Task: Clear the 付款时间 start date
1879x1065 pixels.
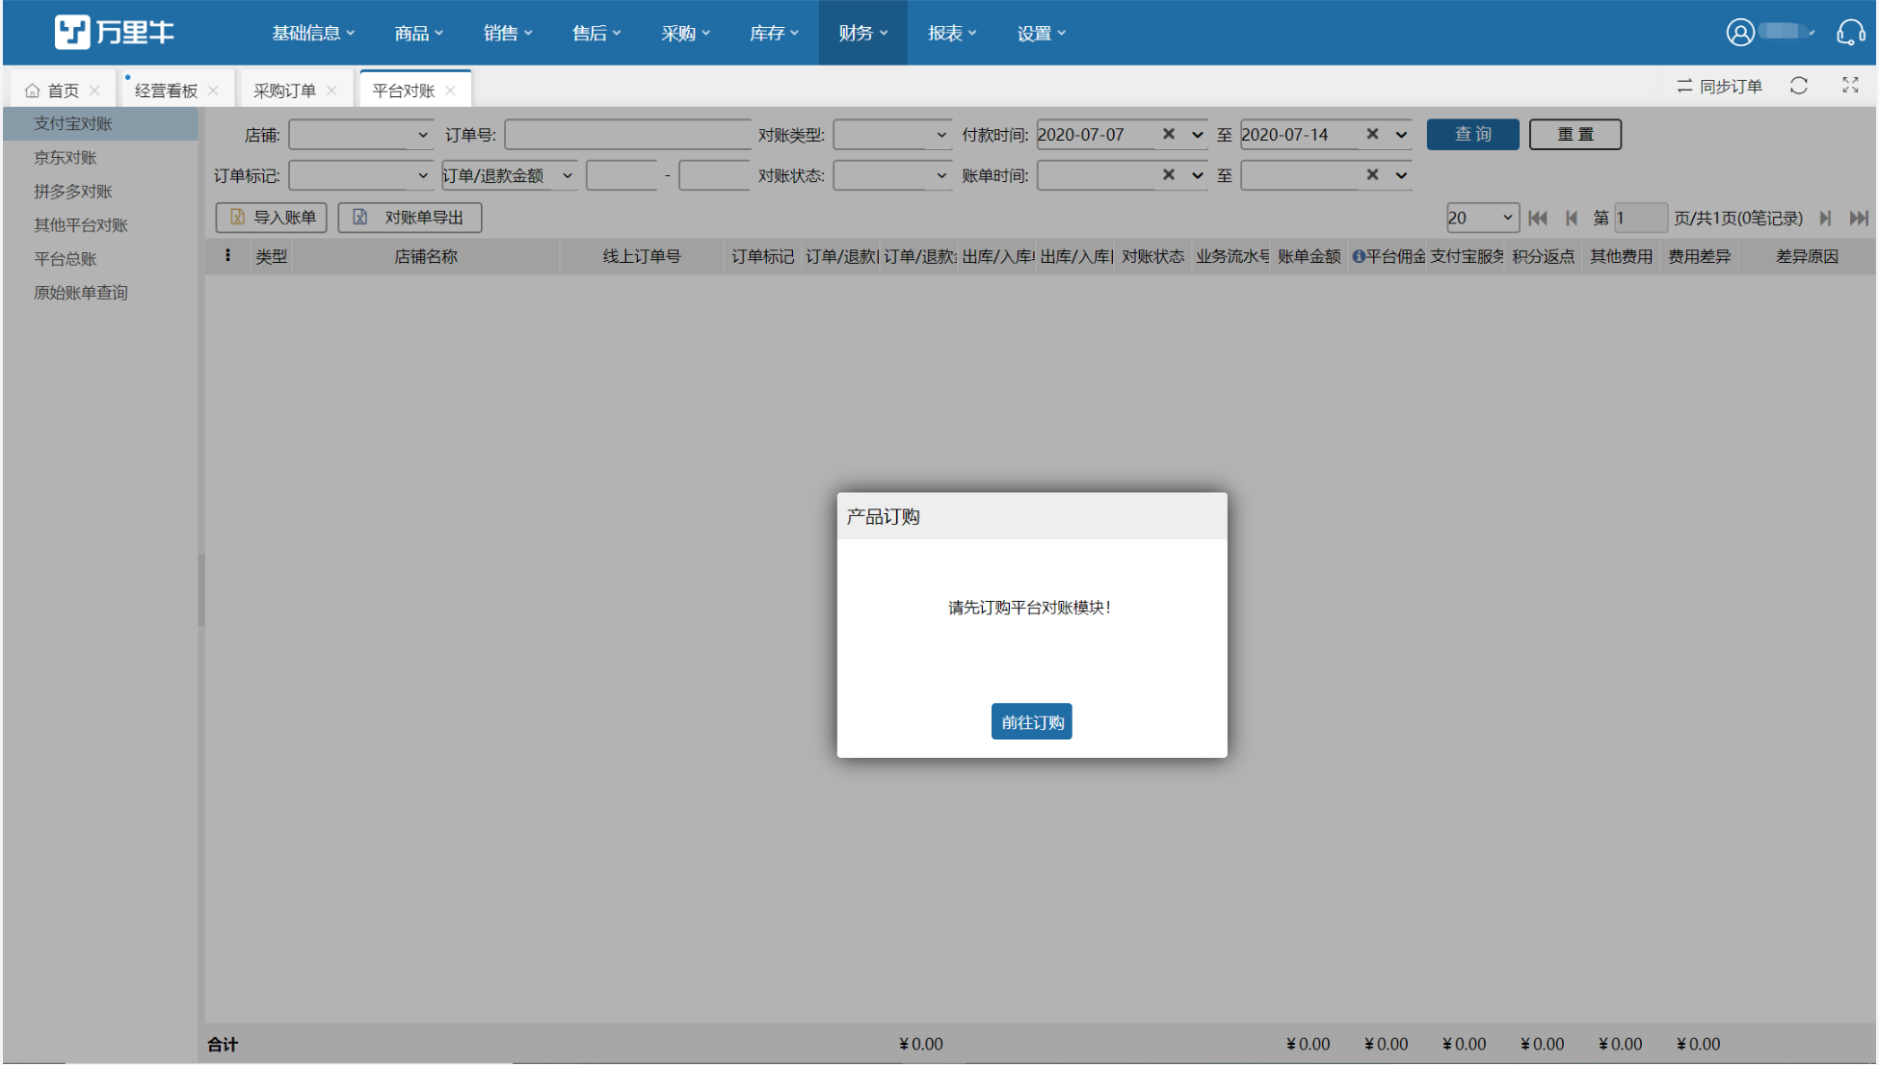Action: (x=1168, y=134)
